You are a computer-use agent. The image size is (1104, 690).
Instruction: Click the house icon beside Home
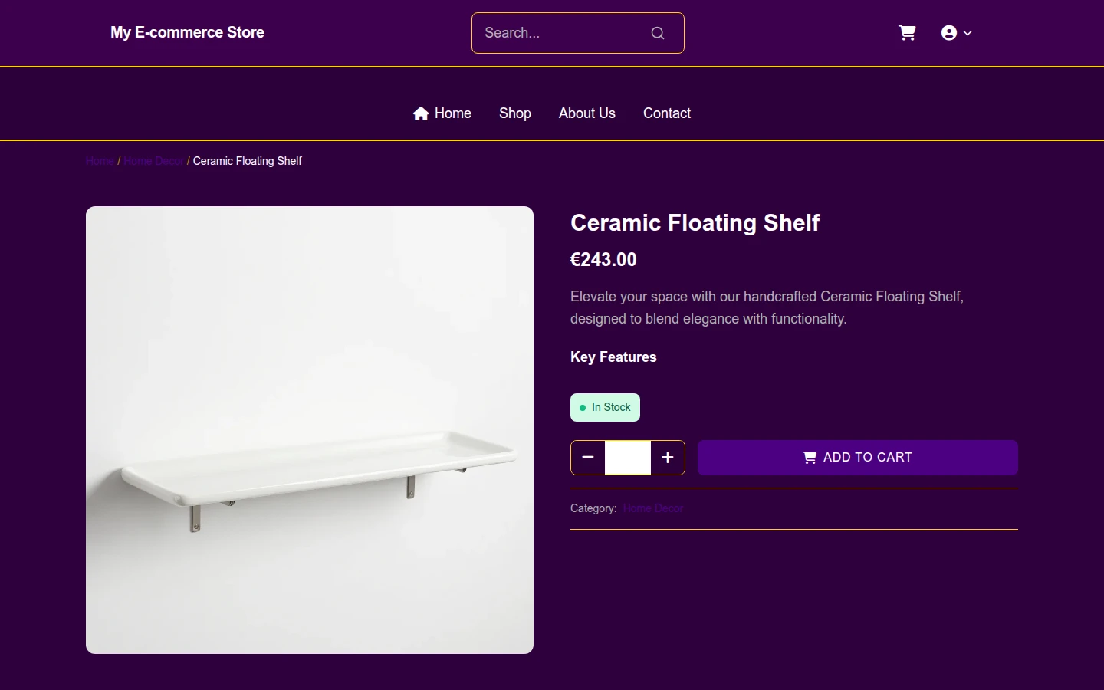pyautogui.click(x=421, y=113)
